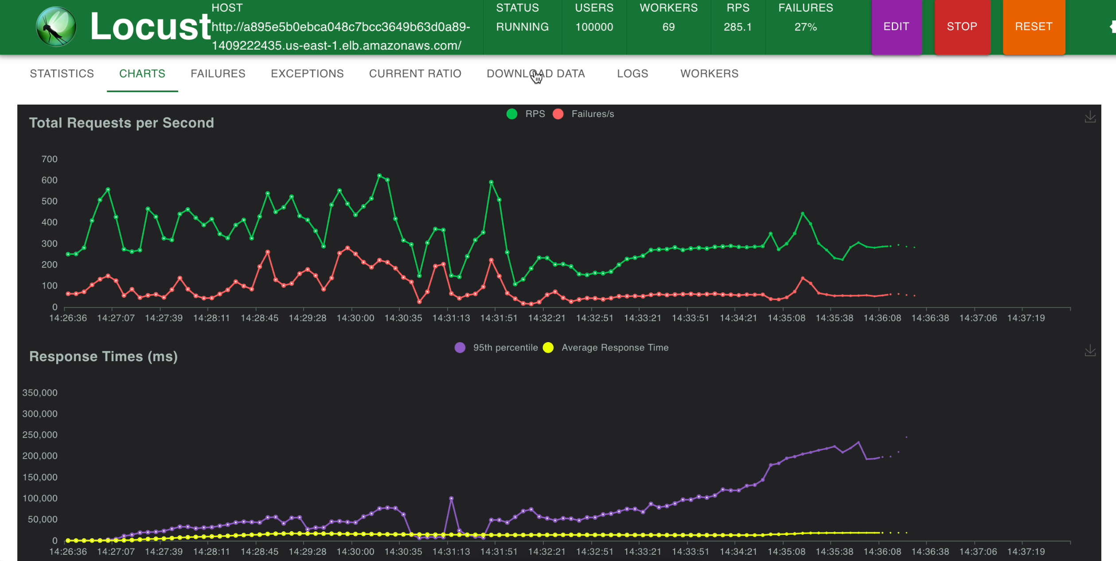Stop the running load test
This screenshot has height=561, width=1116.
[962, 27]
